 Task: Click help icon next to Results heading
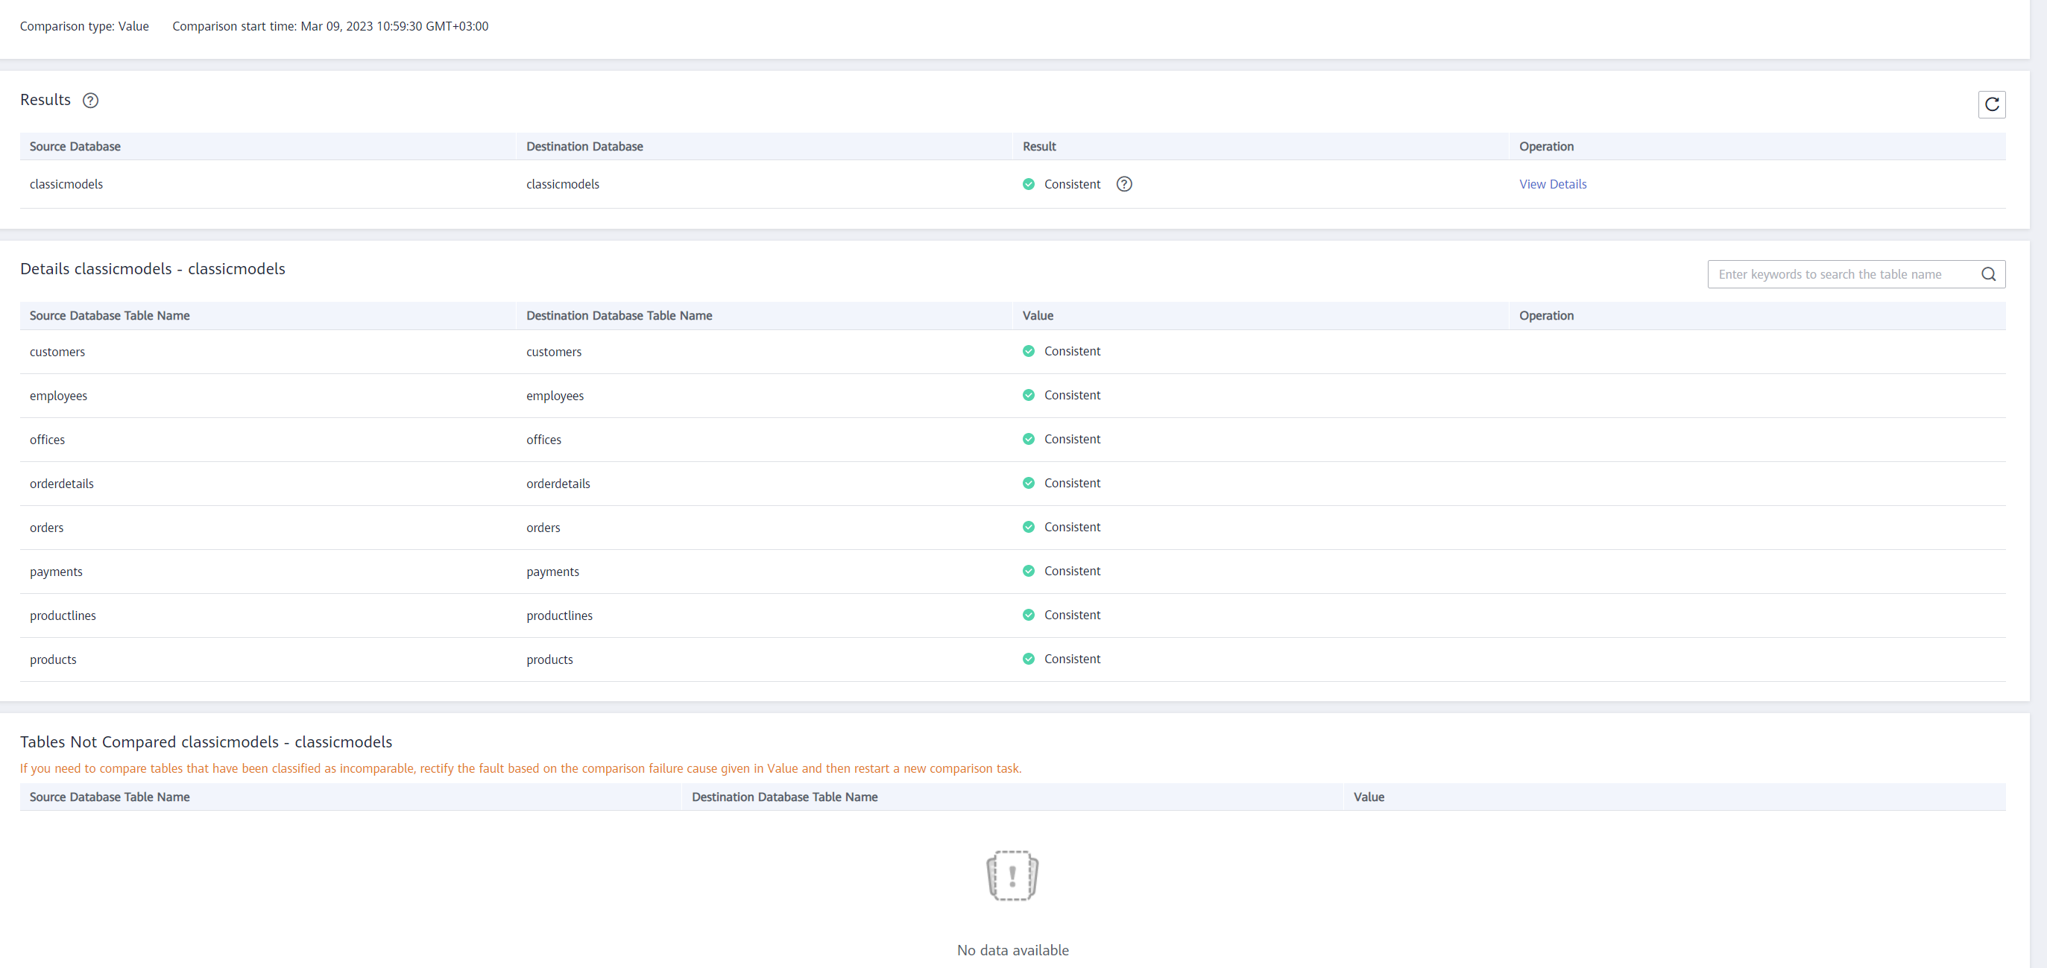click(91, 100)
